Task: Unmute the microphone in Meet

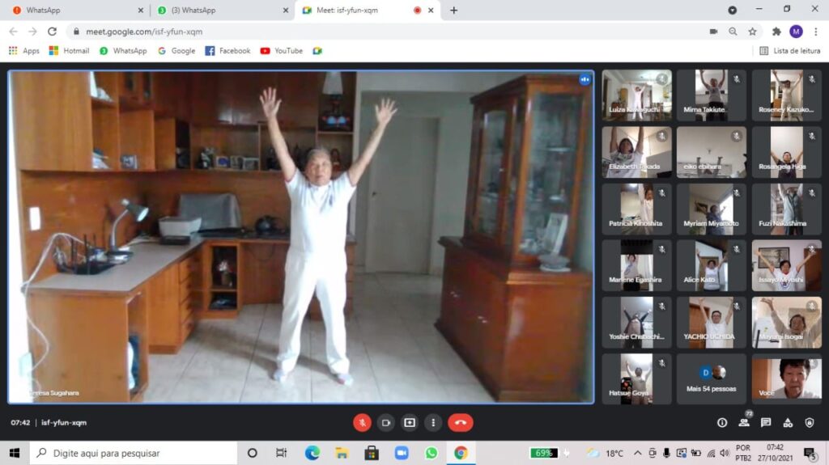Action: click(362, 422)
